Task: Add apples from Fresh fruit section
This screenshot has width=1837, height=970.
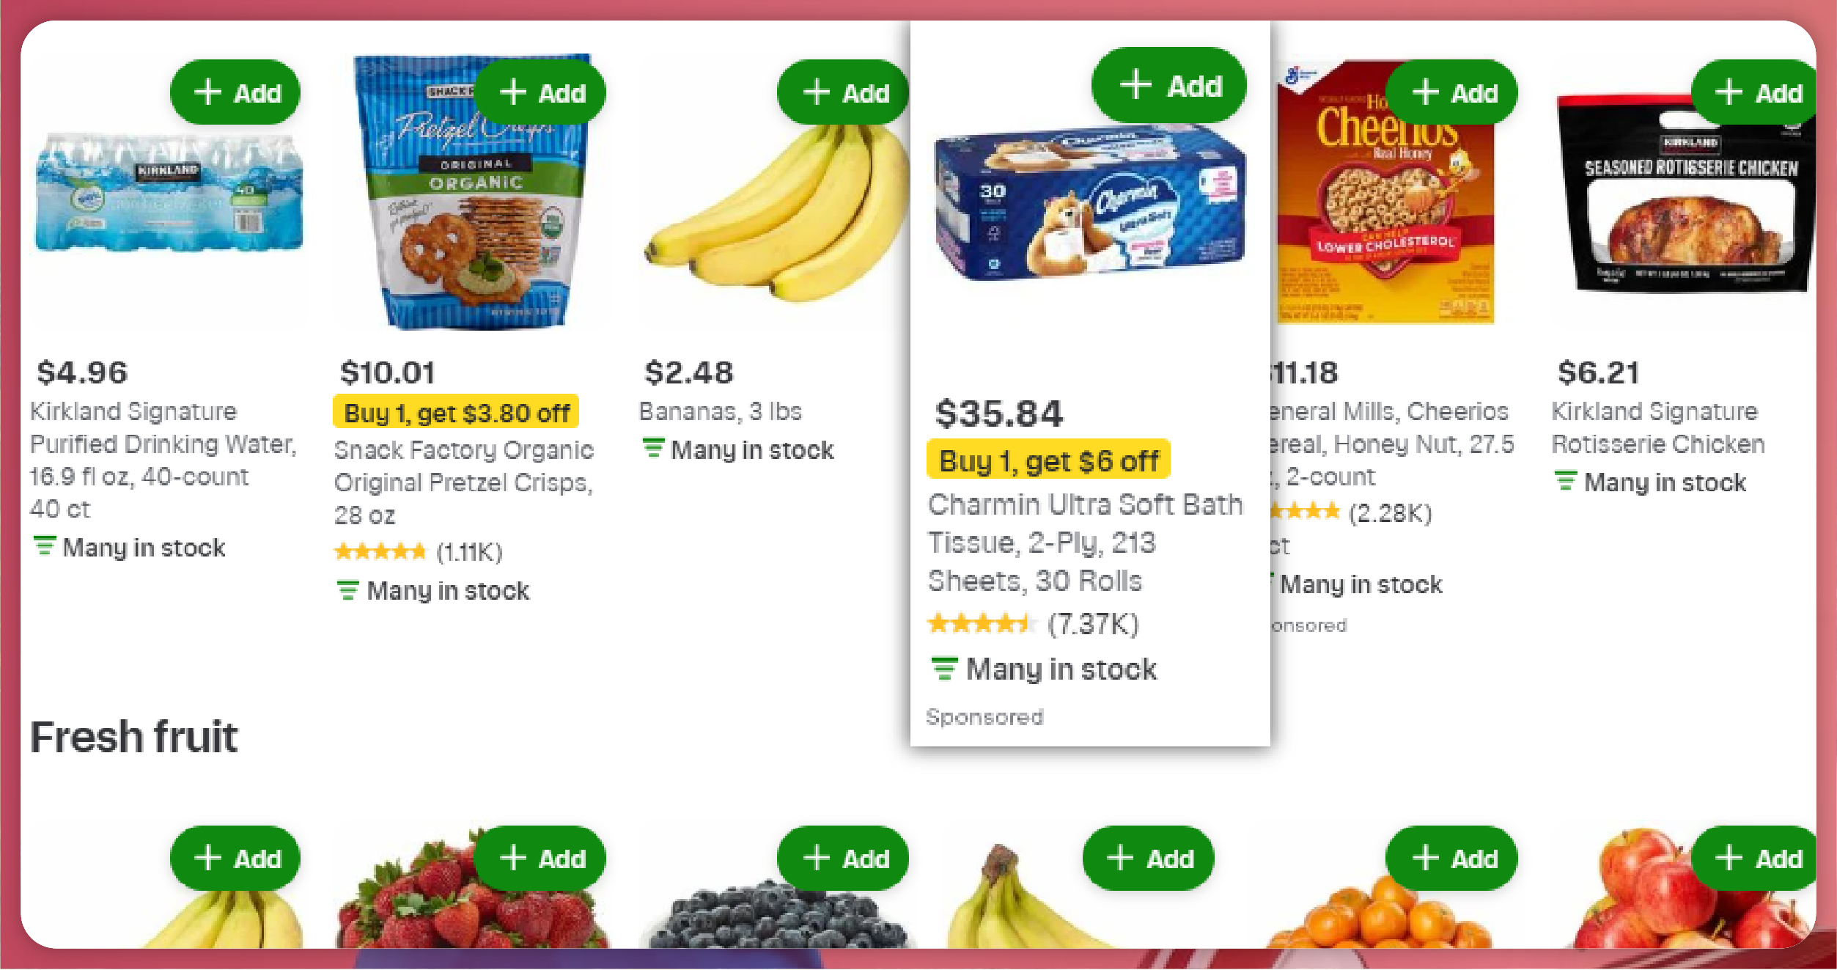Action: point(1756,858)
